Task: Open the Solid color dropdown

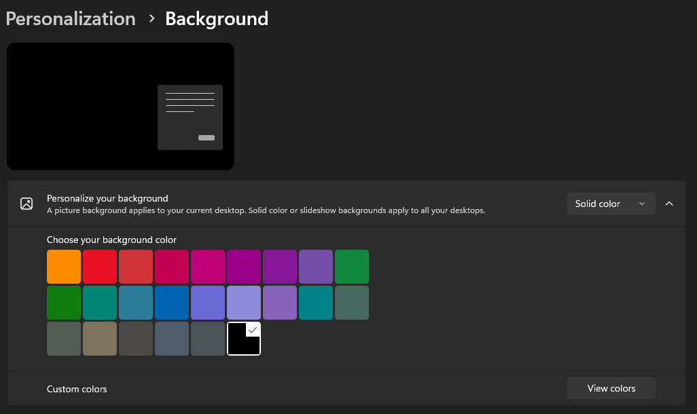Action: click(x=611, y=204)
